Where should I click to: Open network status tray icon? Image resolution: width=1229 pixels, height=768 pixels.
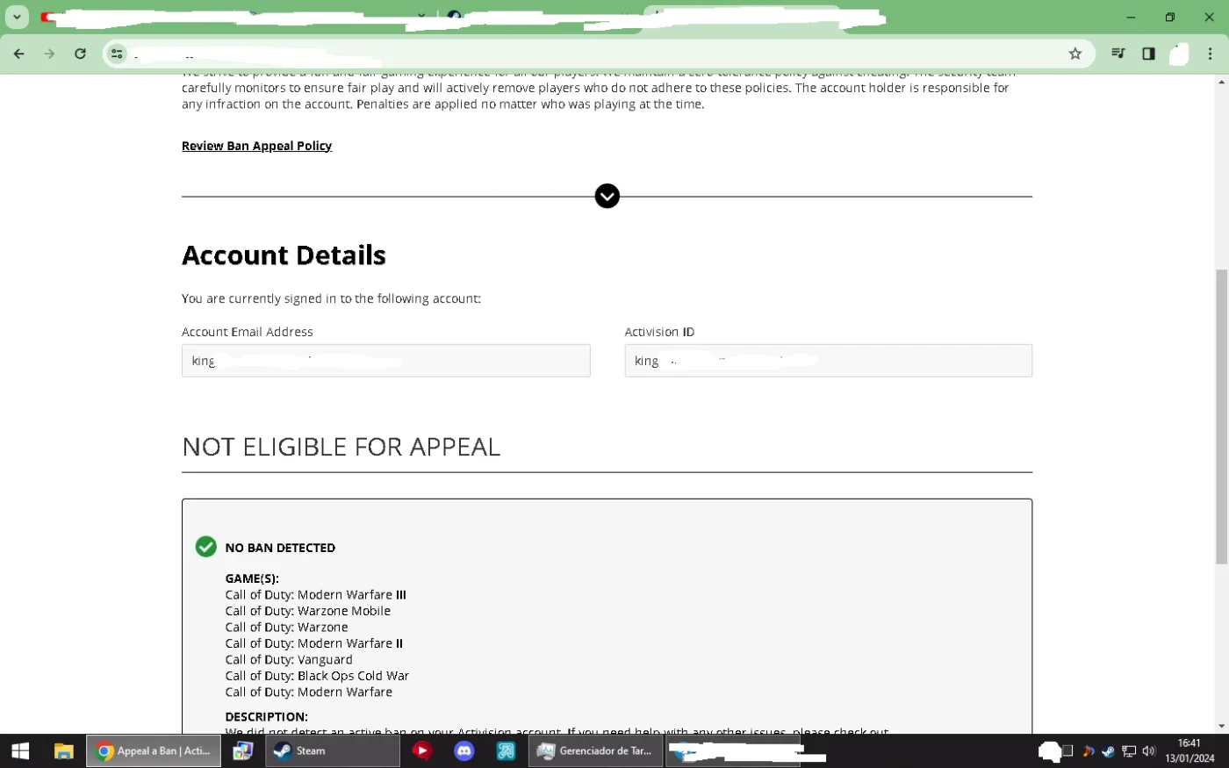coord(1129,751)
